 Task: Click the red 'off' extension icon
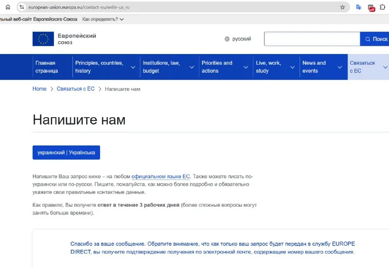pyautogui.click(x=371, y=8)
